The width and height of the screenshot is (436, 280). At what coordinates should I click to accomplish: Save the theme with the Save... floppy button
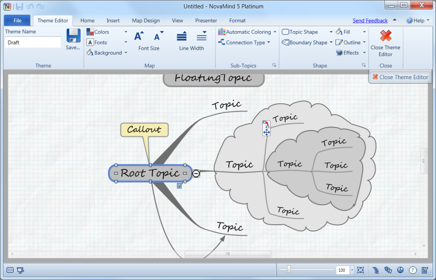pyautogui.click(x=73, y=40)
